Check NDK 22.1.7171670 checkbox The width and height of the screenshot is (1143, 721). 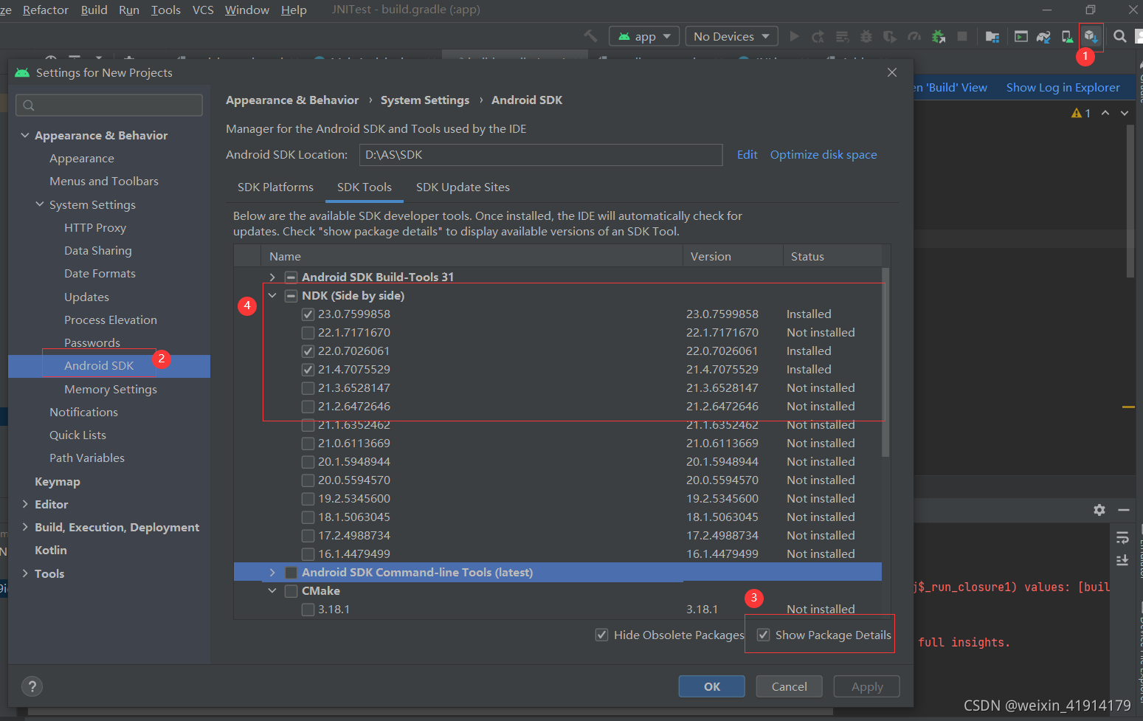308,333
